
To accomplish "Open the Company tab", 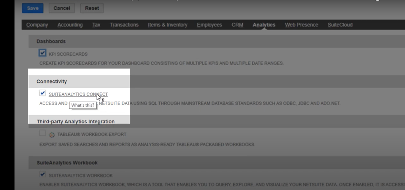I will point(37,25).
